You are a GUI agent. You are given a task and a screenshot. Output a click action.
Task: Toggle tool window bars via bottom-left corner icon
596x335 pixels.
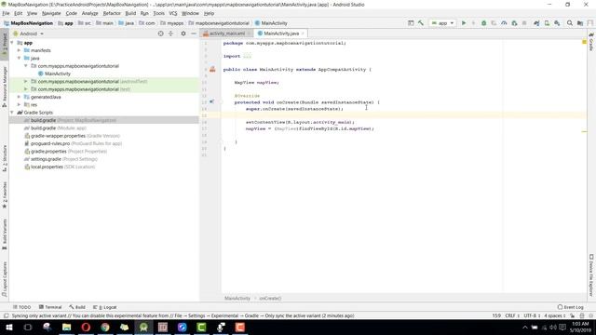coord(6,315)
